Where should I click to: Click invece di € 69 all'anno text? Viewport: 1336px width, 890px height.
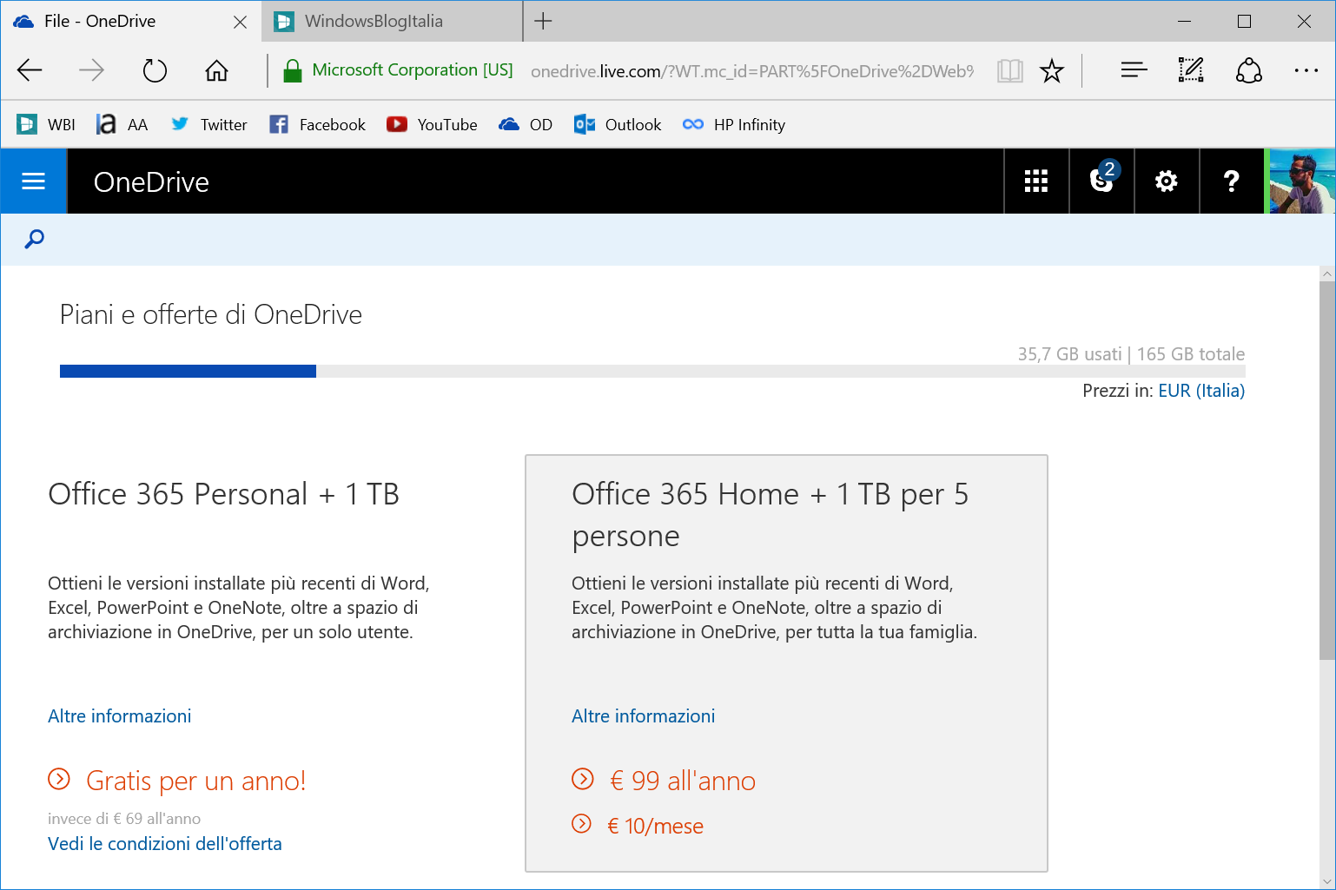pos(124,819)
